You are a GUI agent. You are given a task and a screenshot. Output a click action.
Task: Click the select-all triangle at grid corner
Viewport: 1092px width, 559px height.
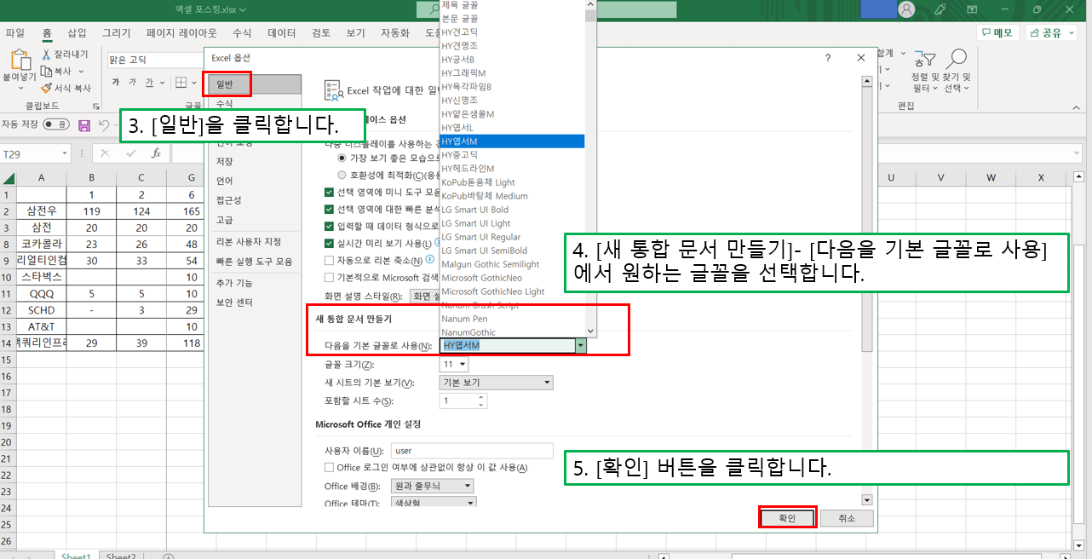click(8, 178)
